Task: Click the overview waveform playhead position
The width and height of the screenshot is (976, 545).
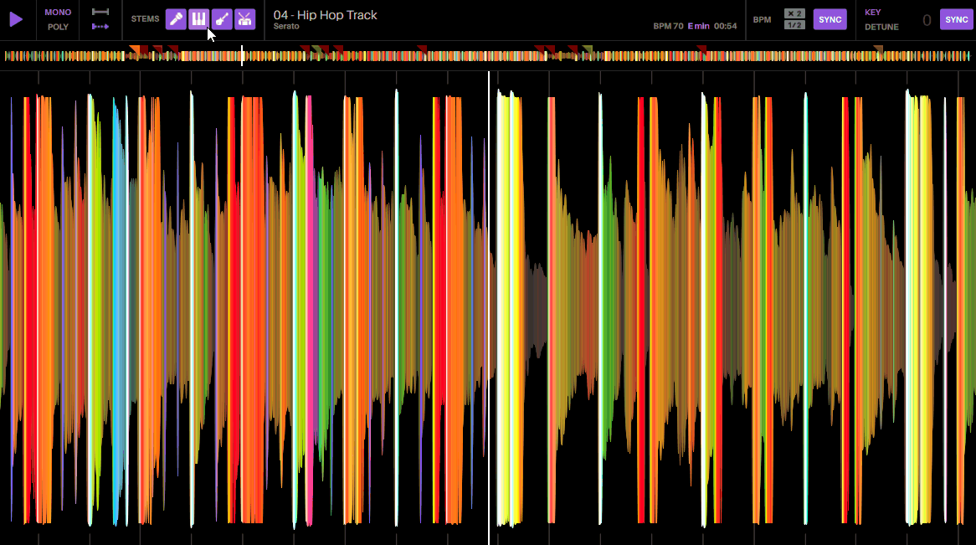Action: point(243,56)
